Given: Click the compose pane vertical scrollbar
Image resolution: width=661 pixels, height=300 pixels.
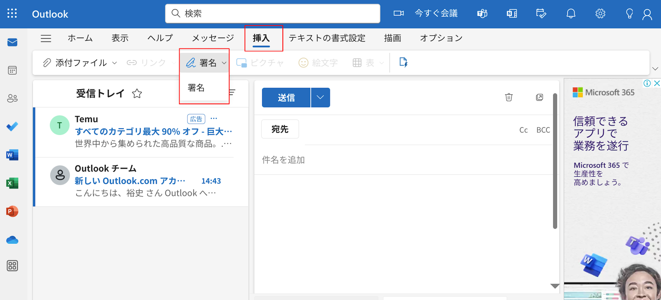Looking at the screenshot, I should (555, 161).
